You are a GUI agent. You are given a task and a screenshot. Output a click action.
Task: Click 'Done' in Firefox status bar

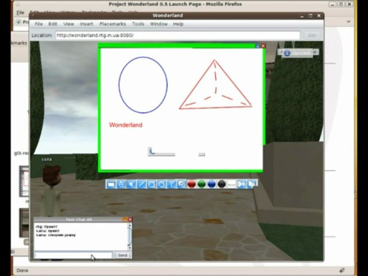pos(22,270)
